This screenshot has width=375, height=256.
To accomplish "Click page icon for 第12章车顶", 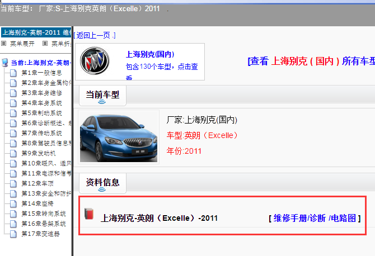I will pyautogui.click(x=13, y=183).
